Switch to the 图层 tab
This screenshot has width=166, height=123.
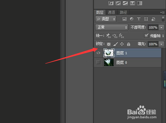(100, 13)
